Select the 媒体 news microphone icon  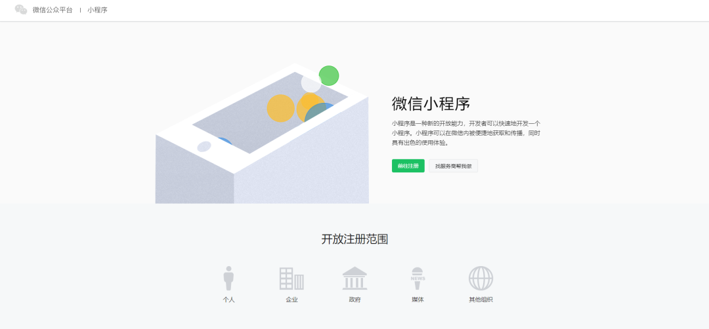(418, 278)
